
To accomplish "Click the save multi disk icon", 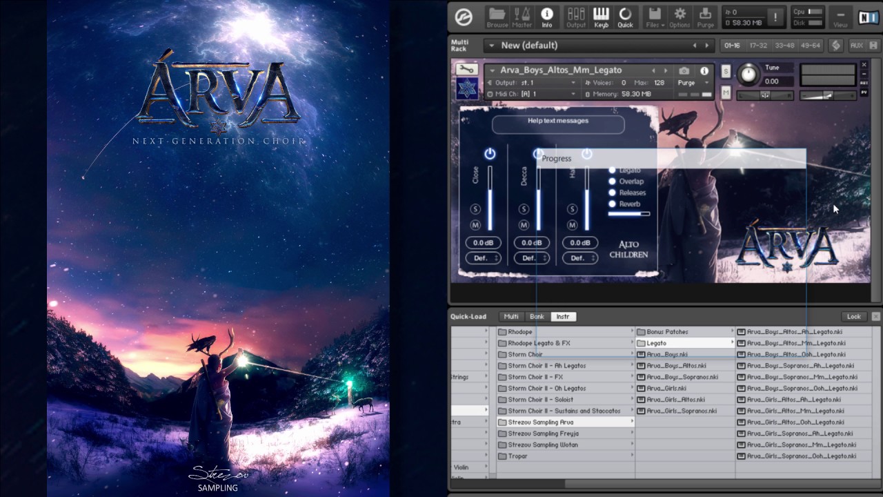I will pyautogui.click(x=875, y=46).
